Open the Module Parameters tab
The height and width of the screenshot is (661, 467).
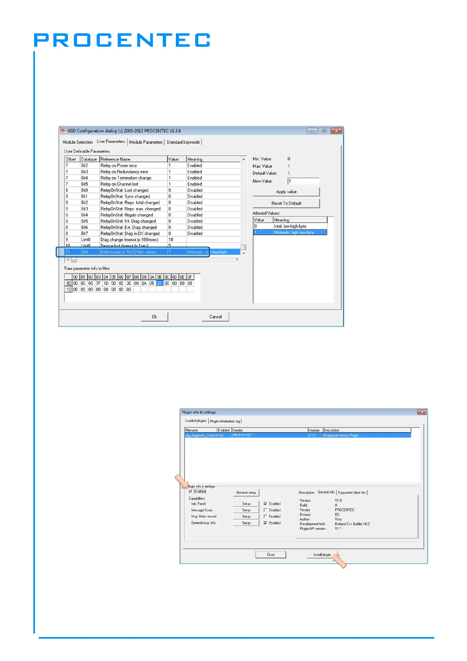pyautogui.click(x=146, y=142)
